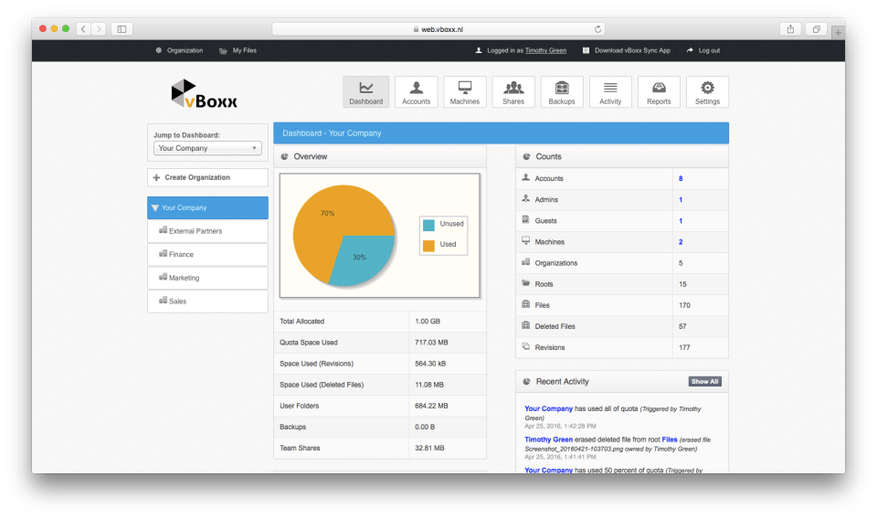Screen dimensions: 877x519
Task: Open the Files root link in activity
Action: (x=670, y=440)
